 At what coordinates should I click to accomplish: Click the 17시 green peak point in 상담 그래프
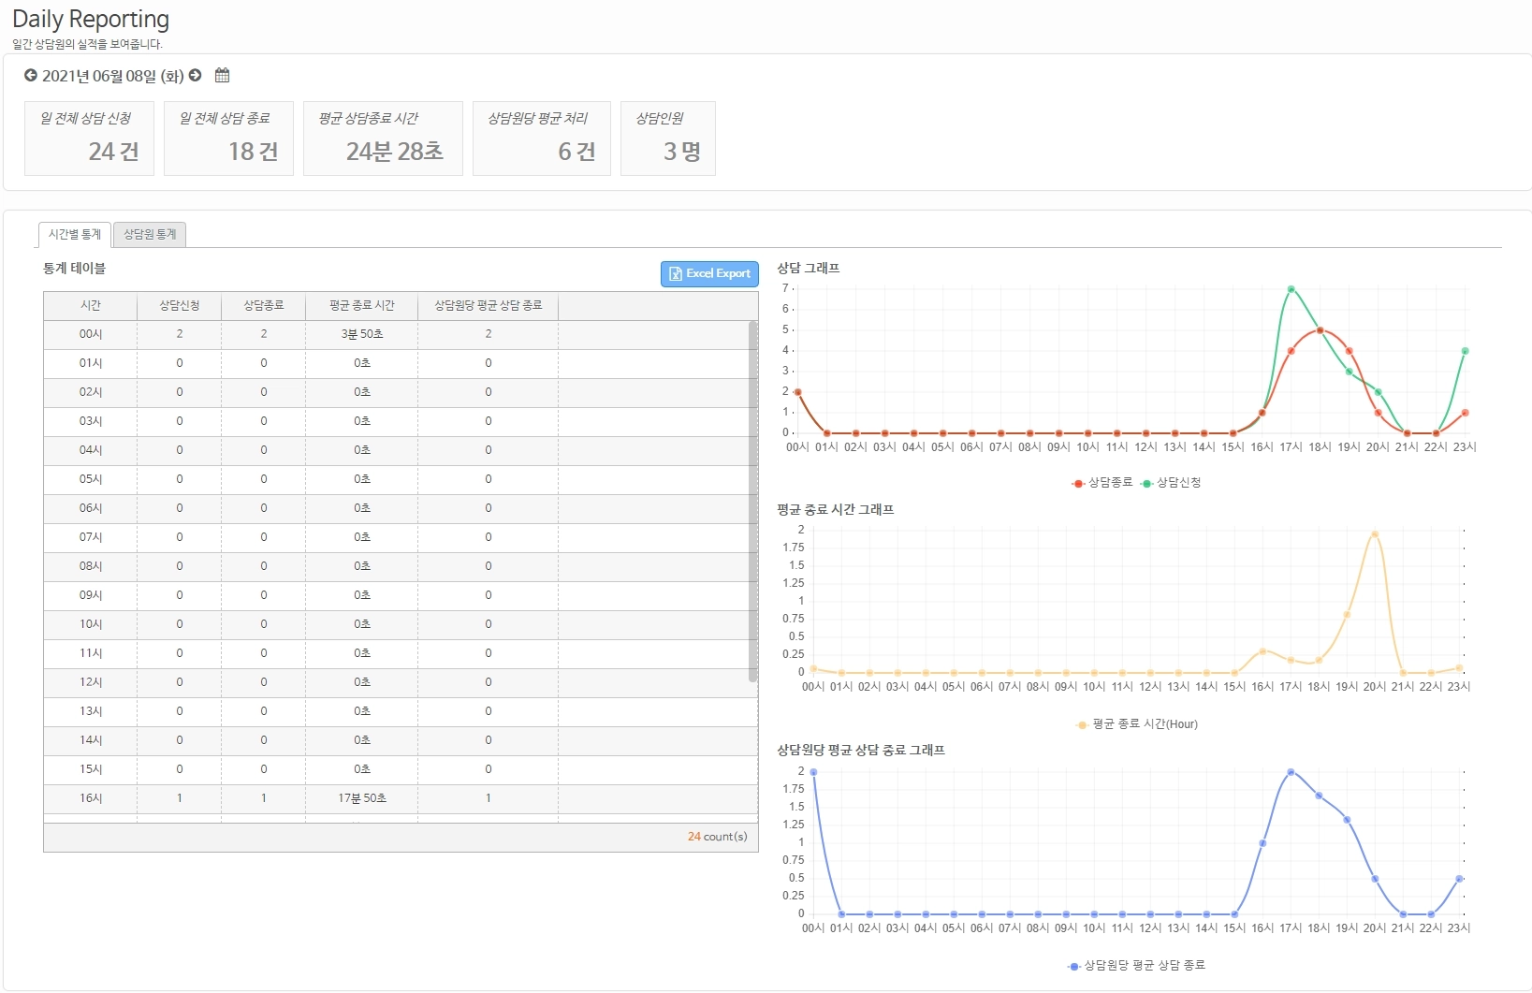pyautogui.click(x=1291, y=289)
